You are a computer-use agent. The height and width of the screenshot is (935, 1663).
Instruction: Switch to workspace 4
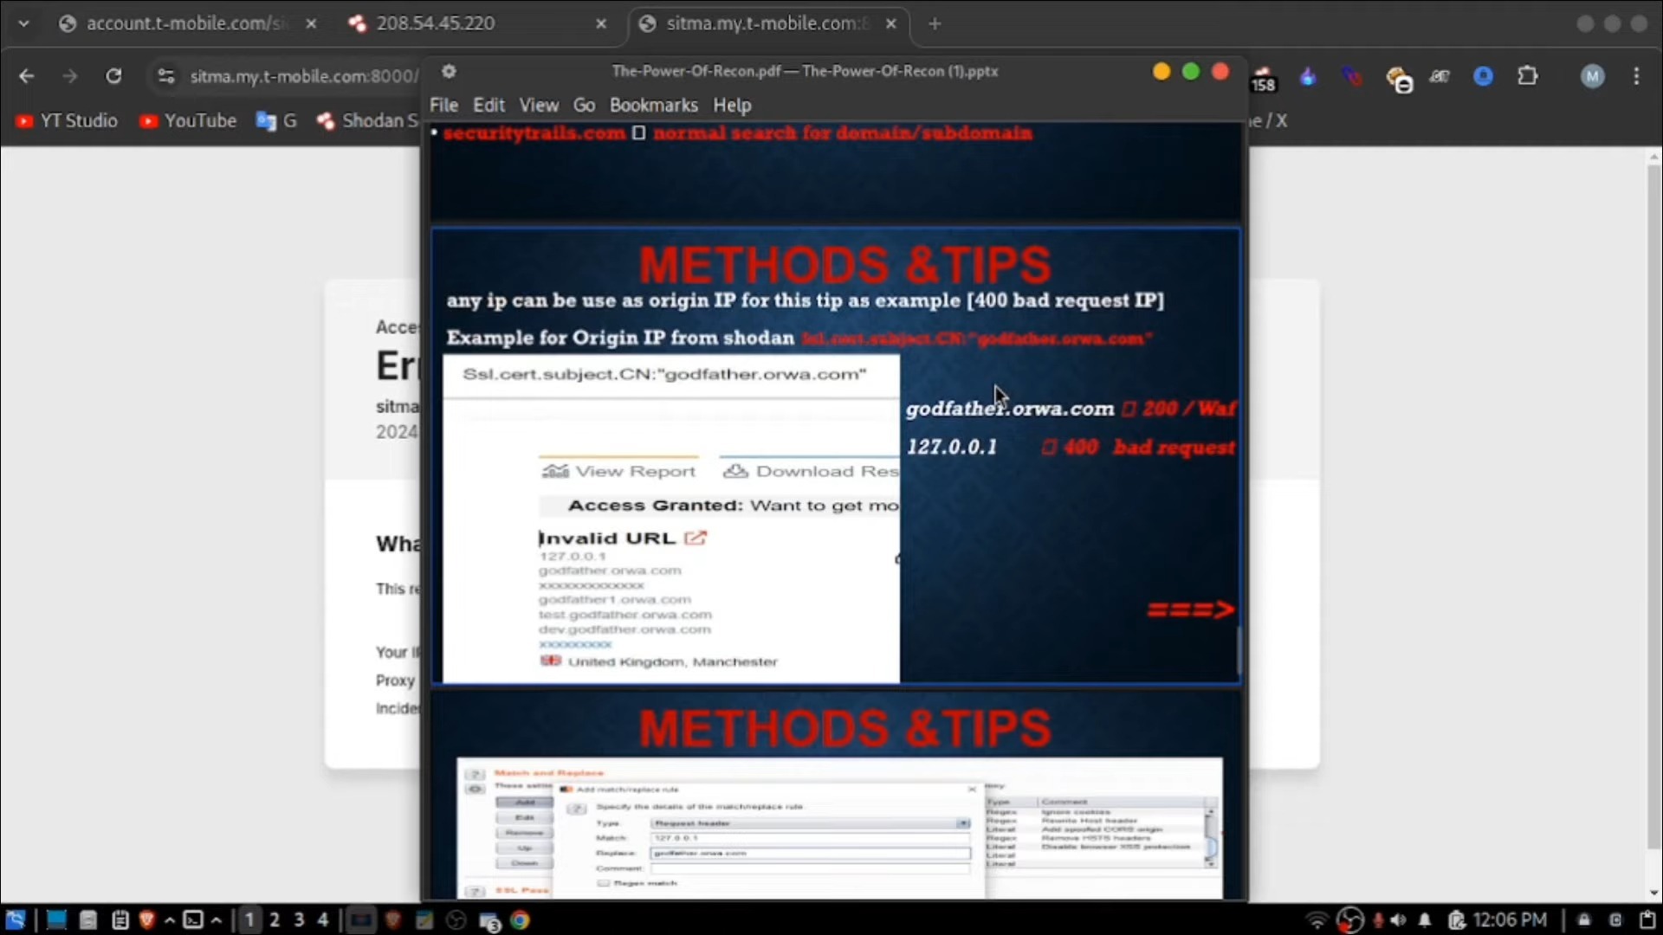point(323,919)
